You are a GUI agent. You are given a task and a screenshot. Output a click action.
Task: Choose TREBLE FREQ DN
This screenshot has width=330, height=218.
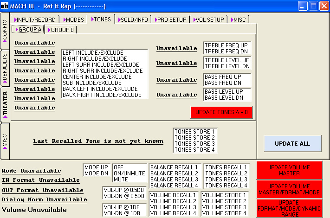[226, 51]
